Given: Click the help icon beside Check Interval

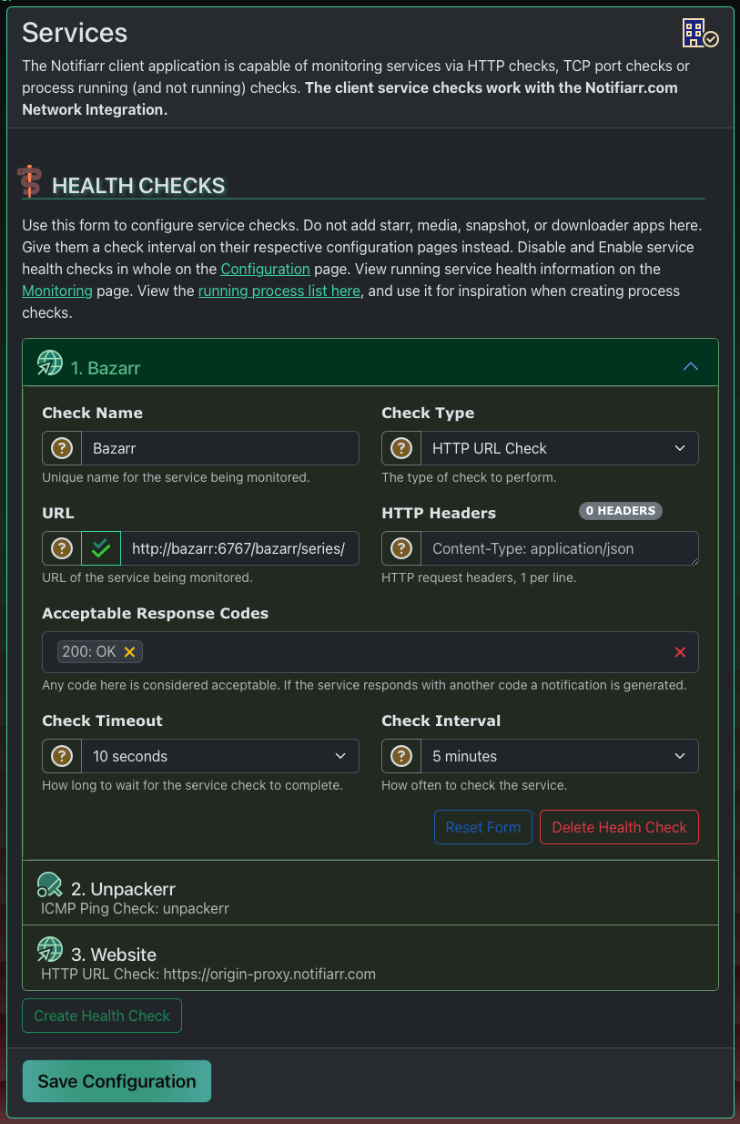Looking at the screenshot, I should 400,756.
